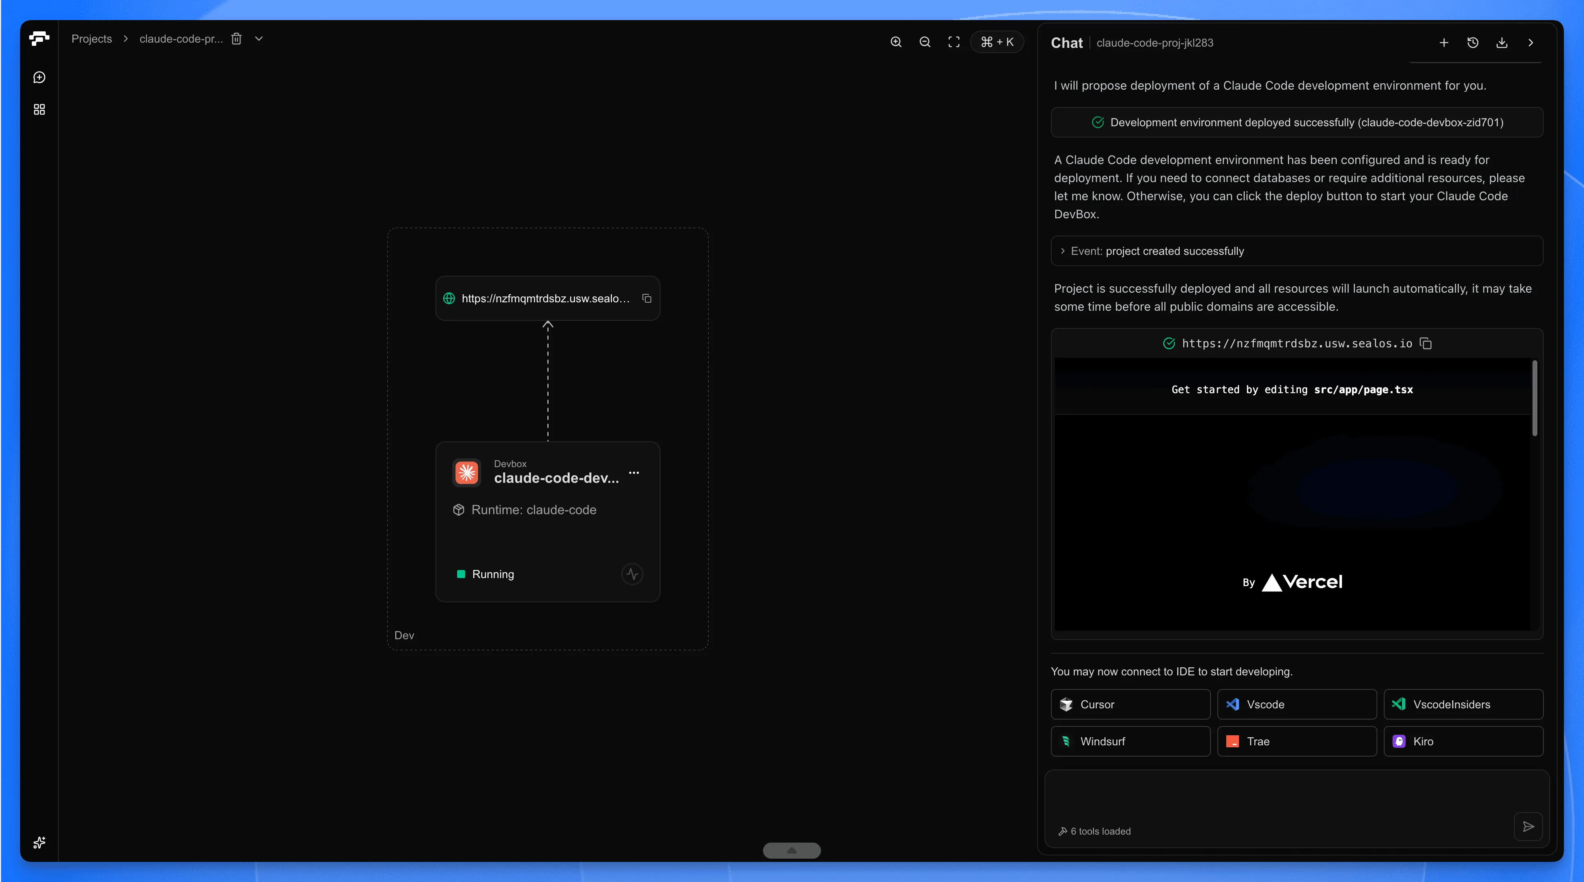Connect with Windsurf IDE
1584x882 pixels.
(1130, 741)
